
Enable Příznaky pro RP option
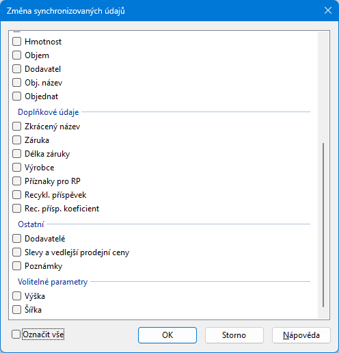pos(16,181)
